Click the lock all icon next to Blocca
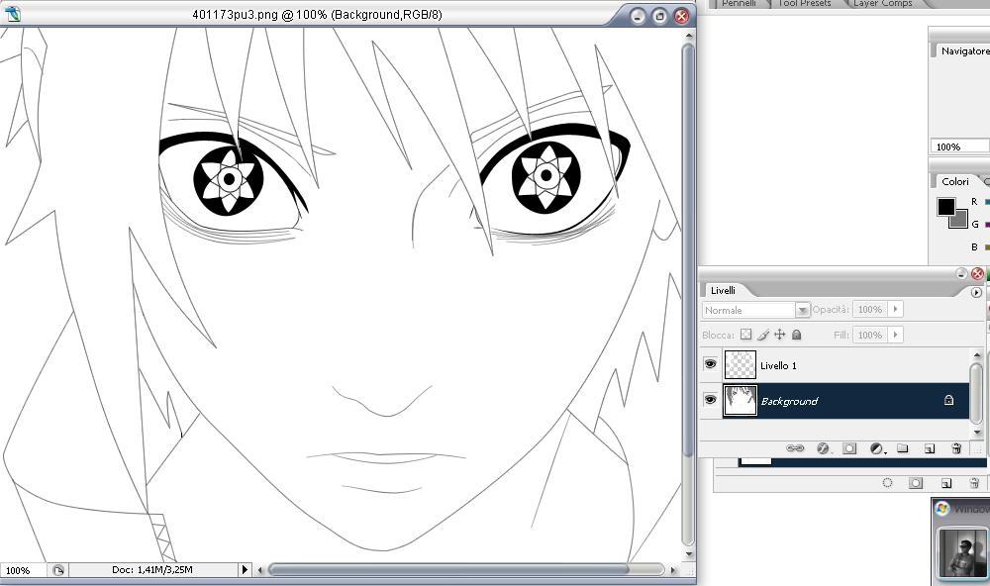 (797, 336)
